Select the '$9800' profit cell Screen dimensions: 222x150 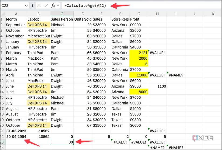[x=139, y=120]
